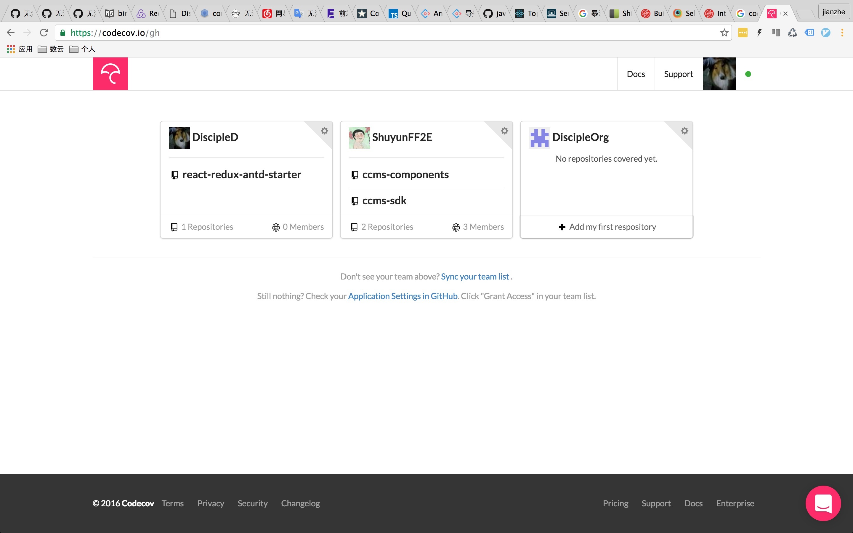
Task: Click the jianzhe Chrome profile button
Action: tap(834, 12)
